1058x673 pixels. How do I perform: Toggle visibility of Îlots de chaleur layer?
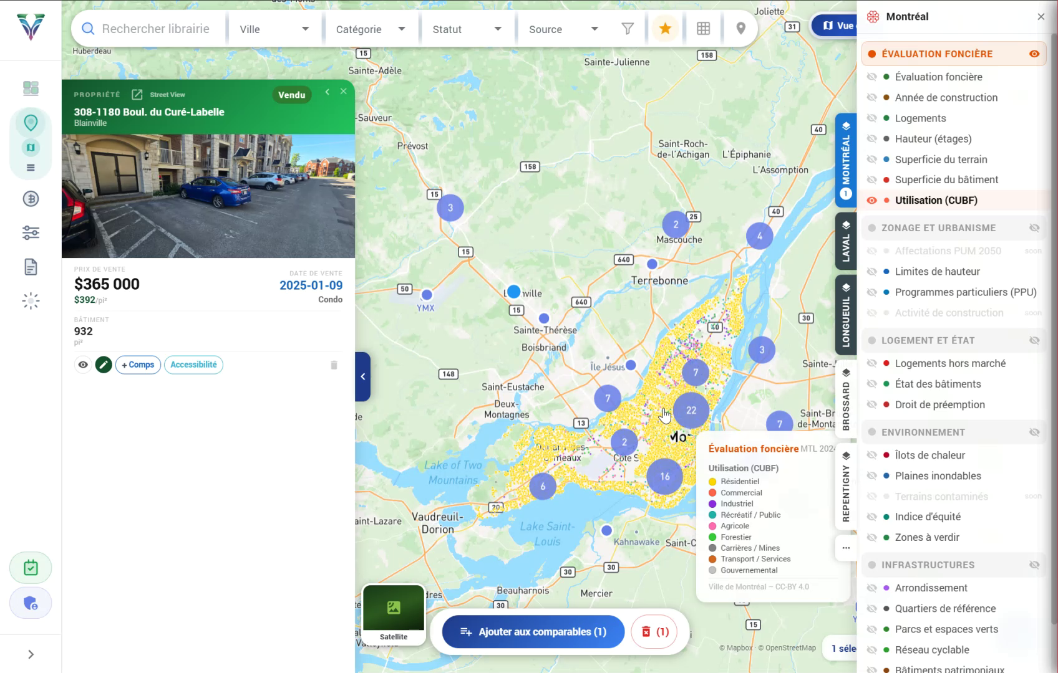(872, 455)
